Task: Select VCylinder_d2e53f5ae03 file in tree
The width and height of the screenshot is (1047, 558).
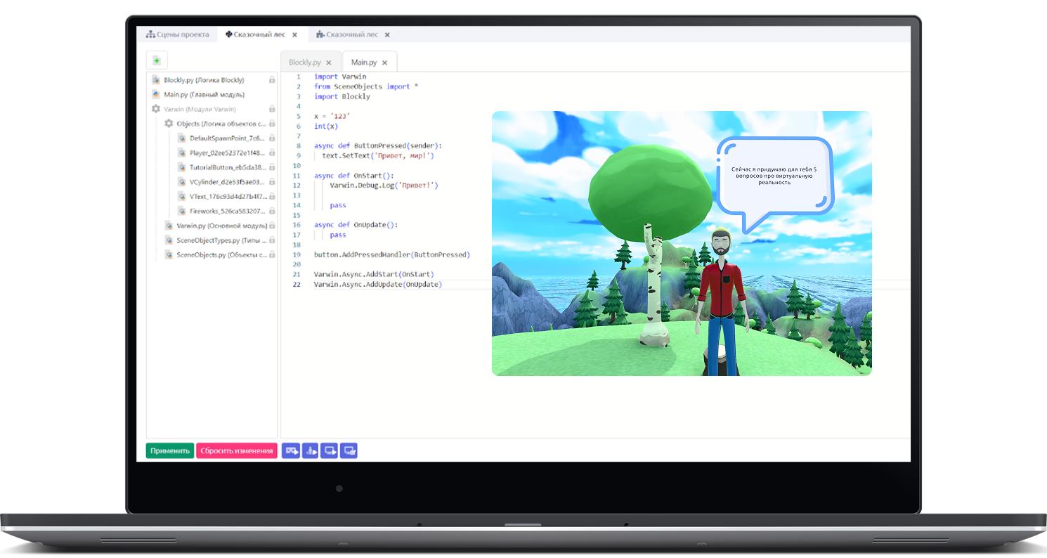Action: point(227,182)
